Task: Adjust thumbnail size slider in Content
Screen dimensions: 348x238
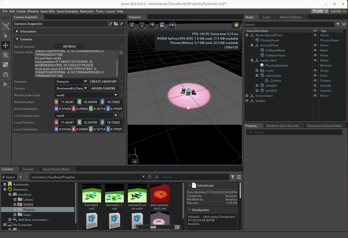Action: [153, 227]
